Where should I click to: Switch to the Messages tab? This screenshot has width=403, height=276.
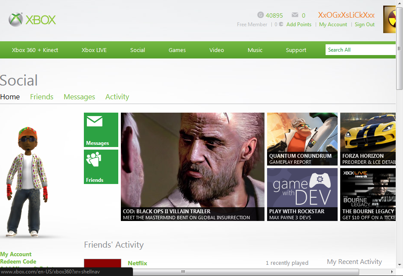point(80,97)
